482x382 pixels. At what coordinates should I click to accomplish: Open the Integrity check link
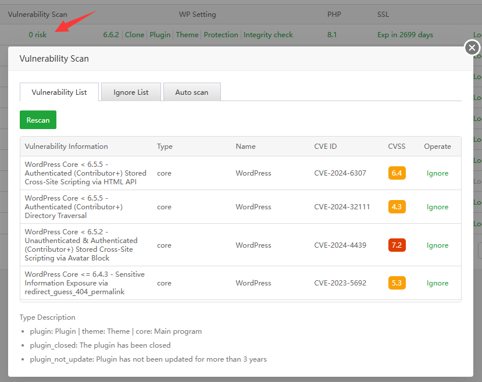point(268,35)
